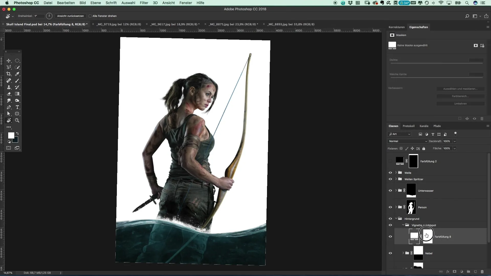
Task: Switch to the Protokoll tab
Action: [408, 126]
